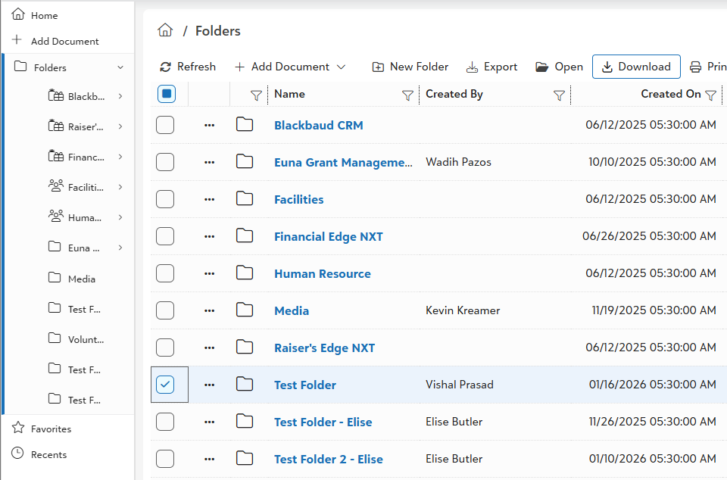Check the Media row checkbox

[165, 310]
